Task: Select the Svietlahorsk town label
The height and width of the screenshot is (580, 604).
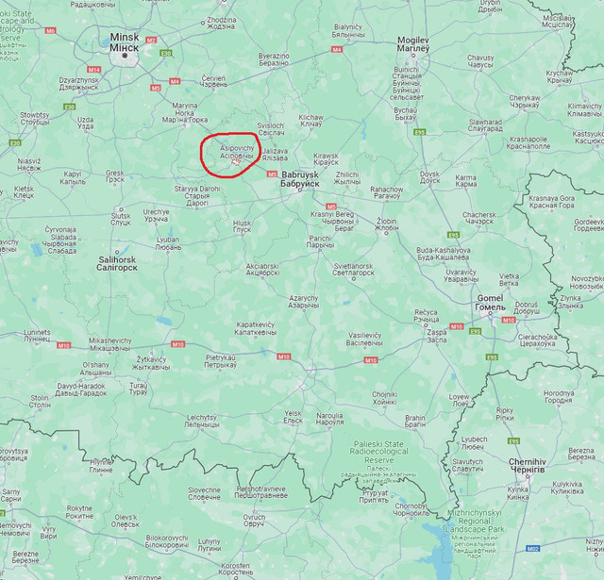Action: [353, 270]
